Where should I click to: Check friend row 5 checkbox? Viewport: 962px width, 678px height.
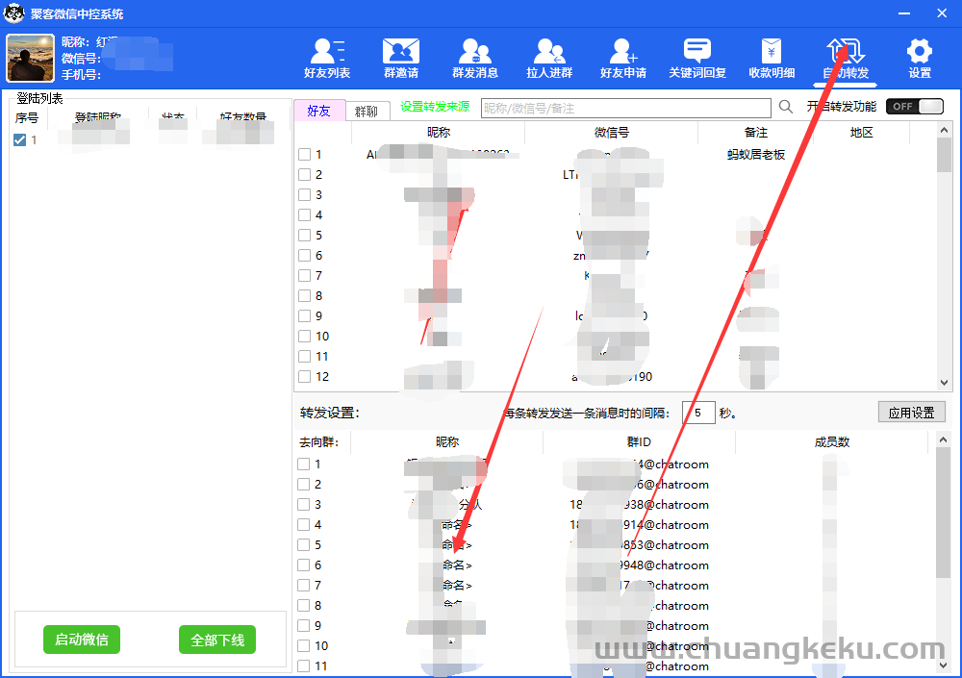[304, 236]
